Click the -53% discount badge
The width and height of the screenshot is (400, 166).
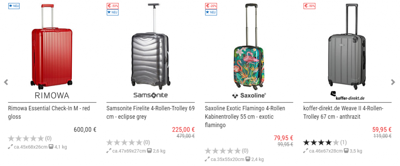(112, 6)
